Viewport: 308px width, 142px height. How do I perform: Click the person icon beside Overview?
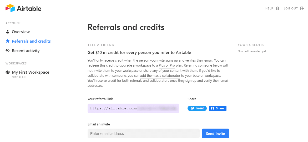pos(8,32)
